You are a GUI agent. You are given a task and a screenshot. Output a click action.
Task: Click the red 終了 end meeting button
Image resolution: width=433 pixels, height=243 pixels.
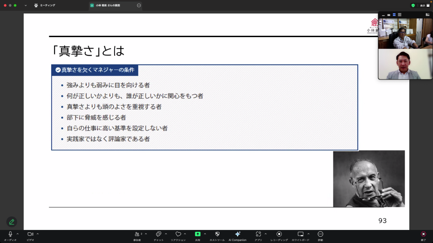pos(423,234)
